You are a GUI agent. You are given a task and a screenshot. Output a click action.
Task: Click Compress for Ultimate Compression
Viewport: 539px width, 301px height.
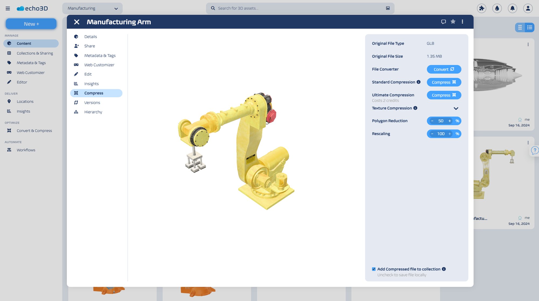(x=444, y=95)
